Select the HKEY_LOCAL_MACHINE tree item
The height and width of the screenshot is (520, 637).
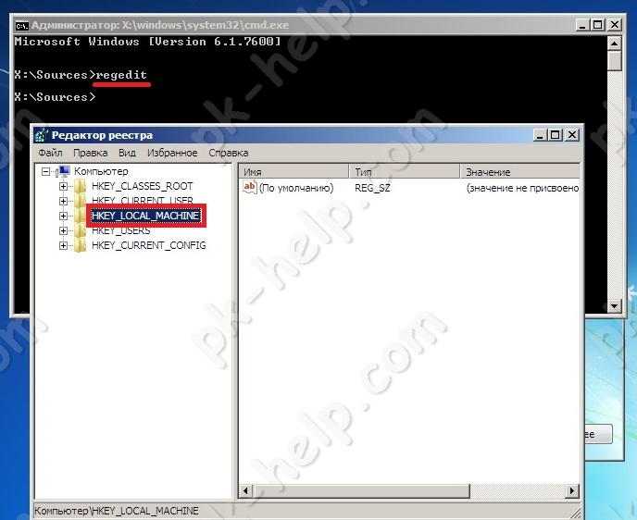point(146,216)
